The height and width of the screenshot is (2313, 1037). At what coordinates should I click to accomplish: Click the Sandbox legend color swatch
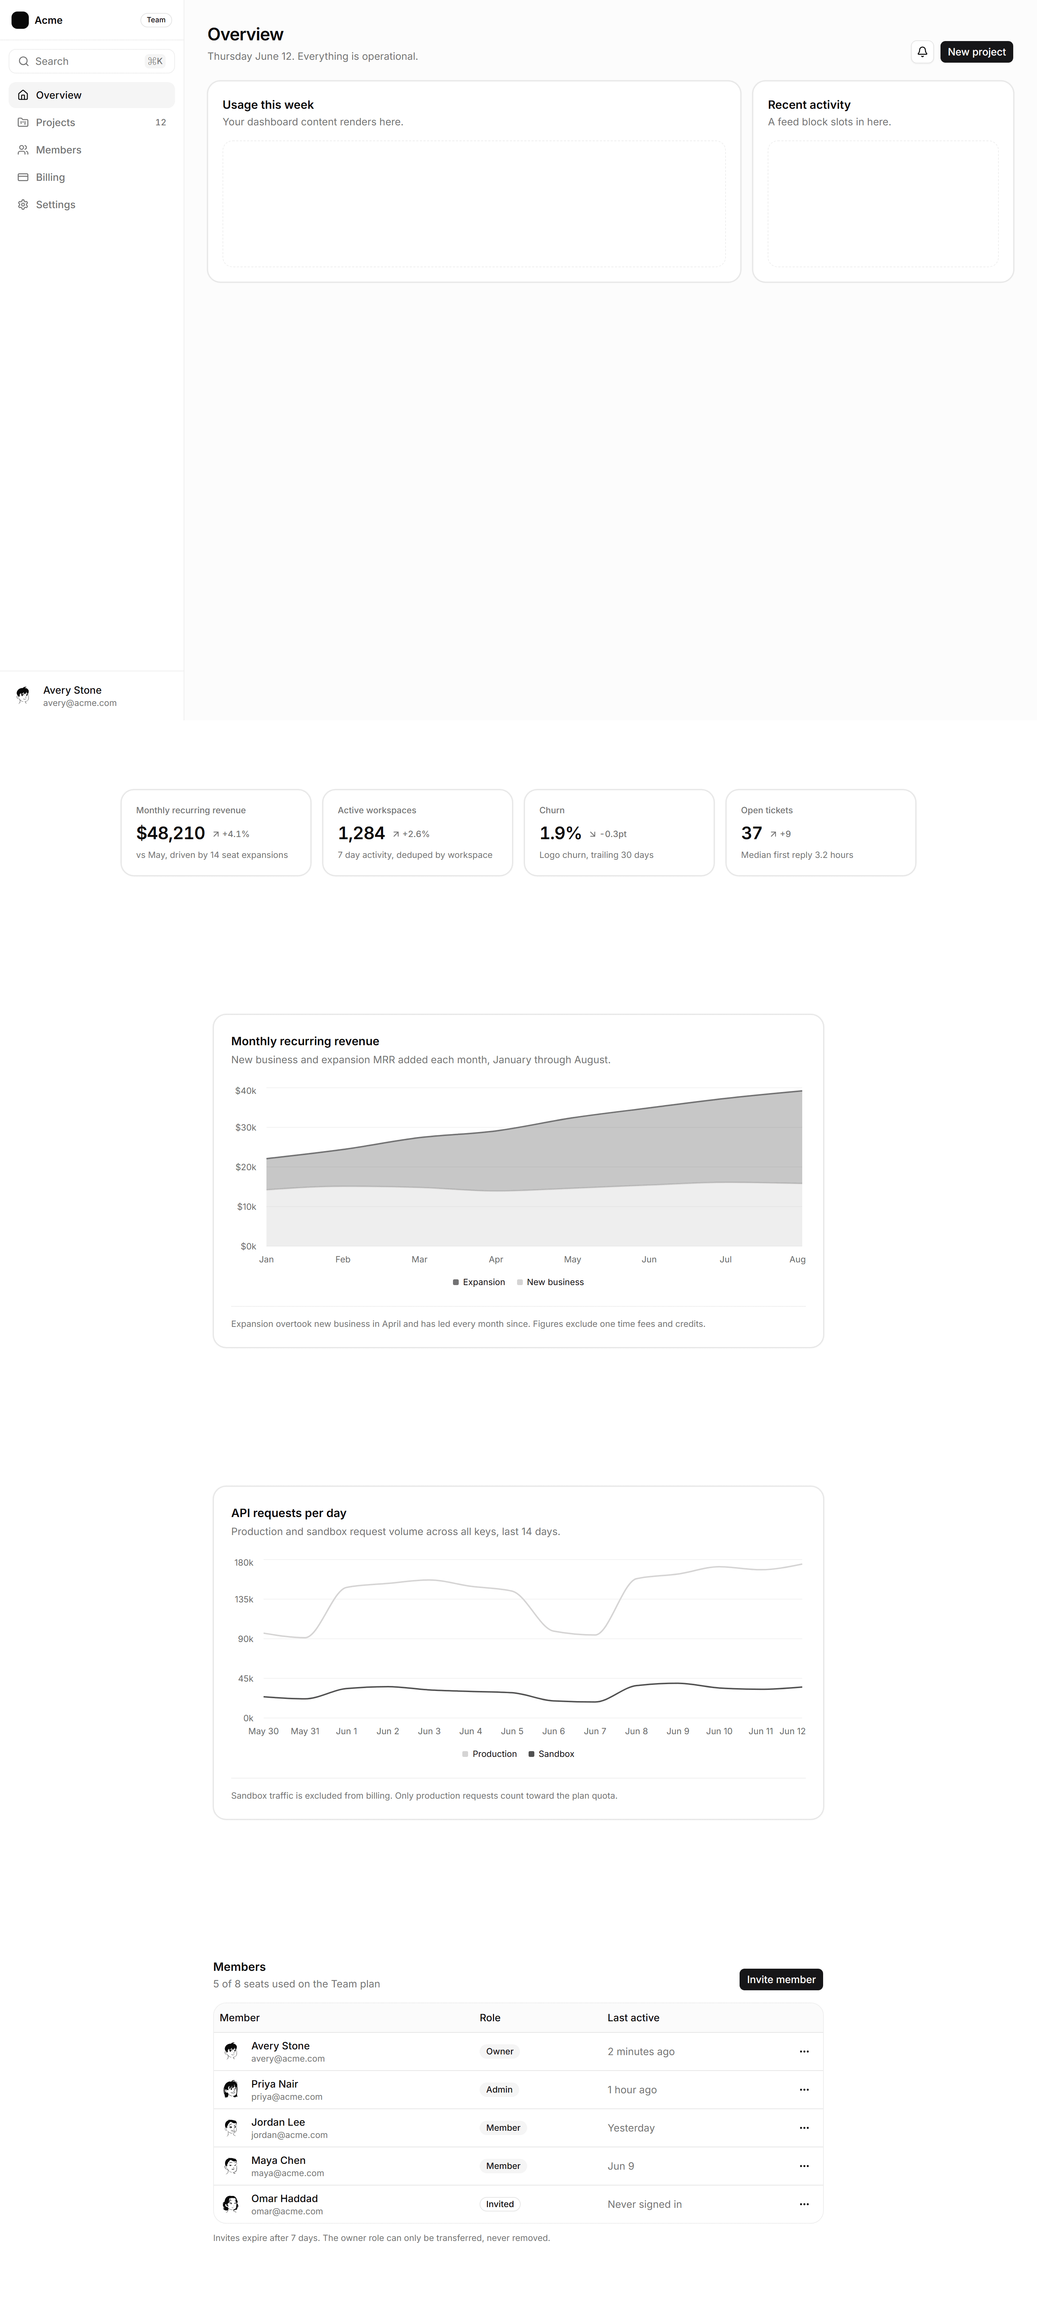pyautogui.click(x=531, y=1754)
